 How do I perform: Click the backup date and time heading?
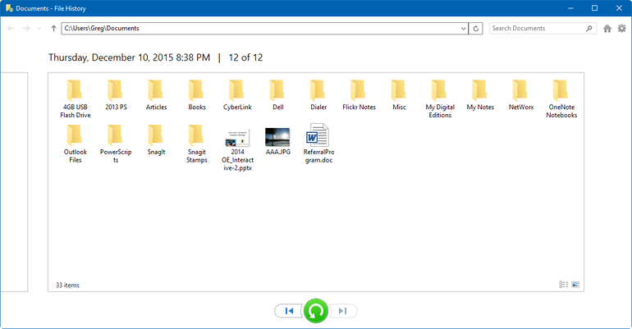click(130, 57)
